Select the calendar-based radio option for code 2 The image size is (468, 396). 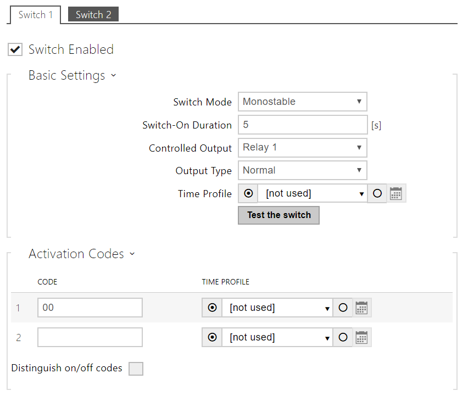point(343,337)
